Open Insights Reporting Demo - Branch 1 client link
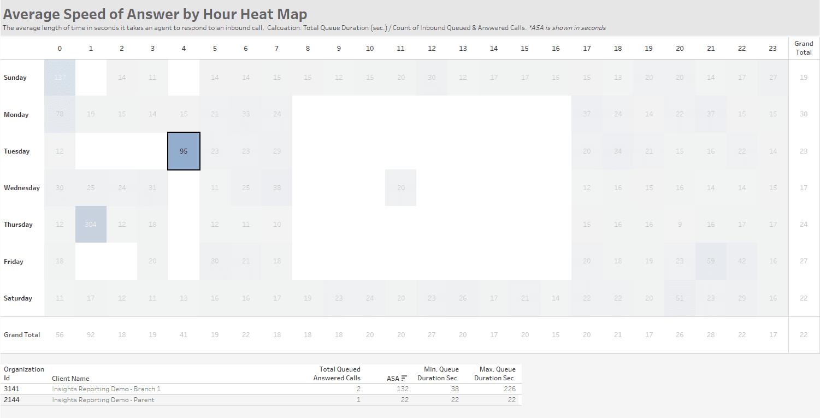820x418 pixels. pyautogui.click(x=105, y=388)
